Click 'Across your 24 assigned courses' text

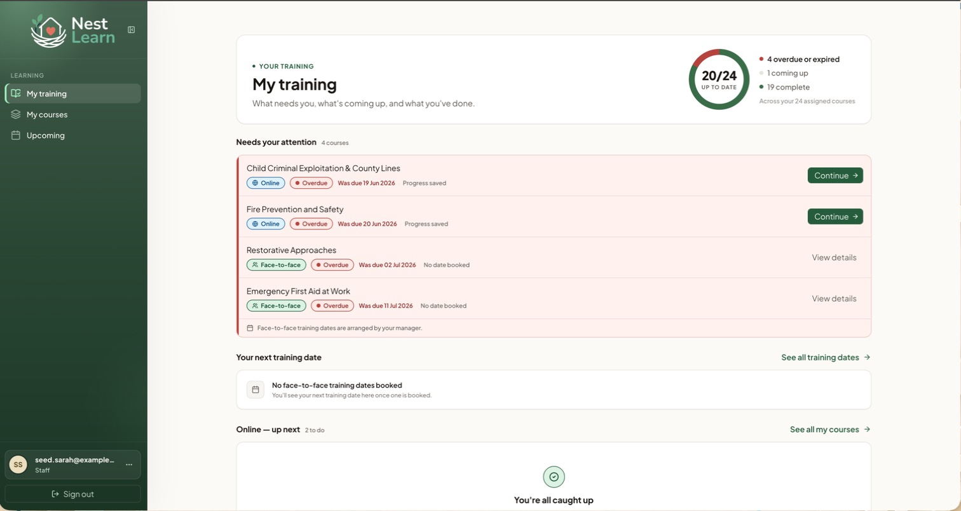coord(807,101)
